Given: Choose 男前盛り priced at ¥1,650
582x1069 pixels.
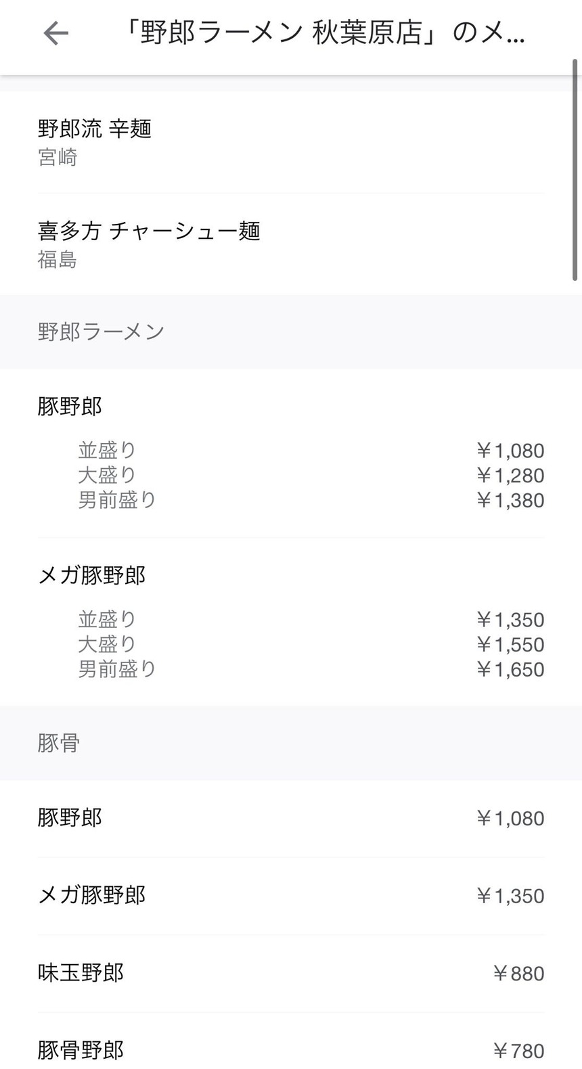Looking at the screenshot, I should 117,669.
